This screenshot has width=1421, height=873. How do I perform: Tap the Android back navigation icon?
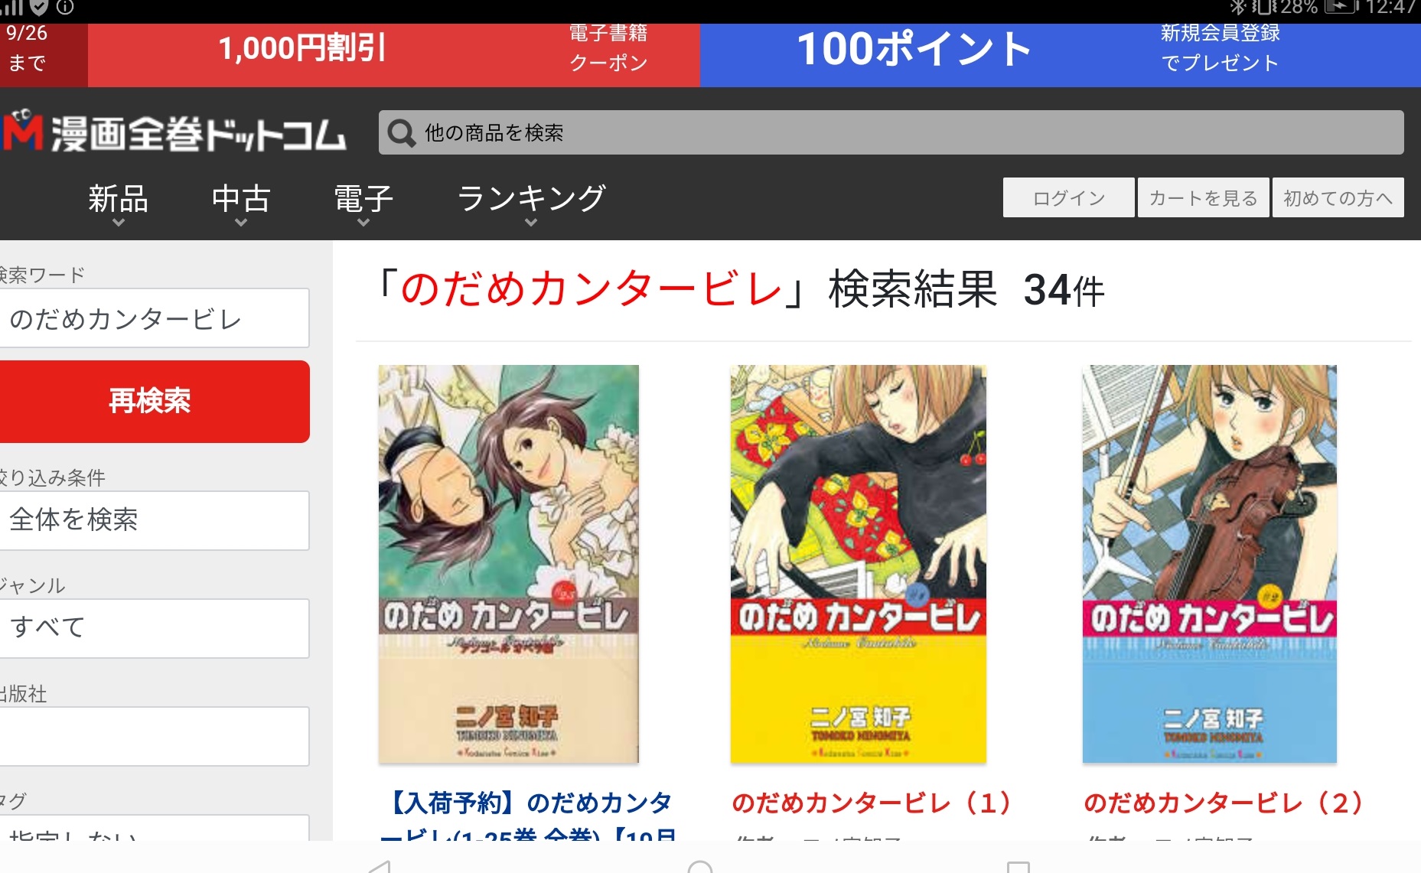pyautogui.click(x=379, y=866)
